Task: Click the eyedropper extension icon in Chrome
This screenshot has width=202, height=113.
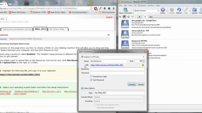Action: coord(100,8)
